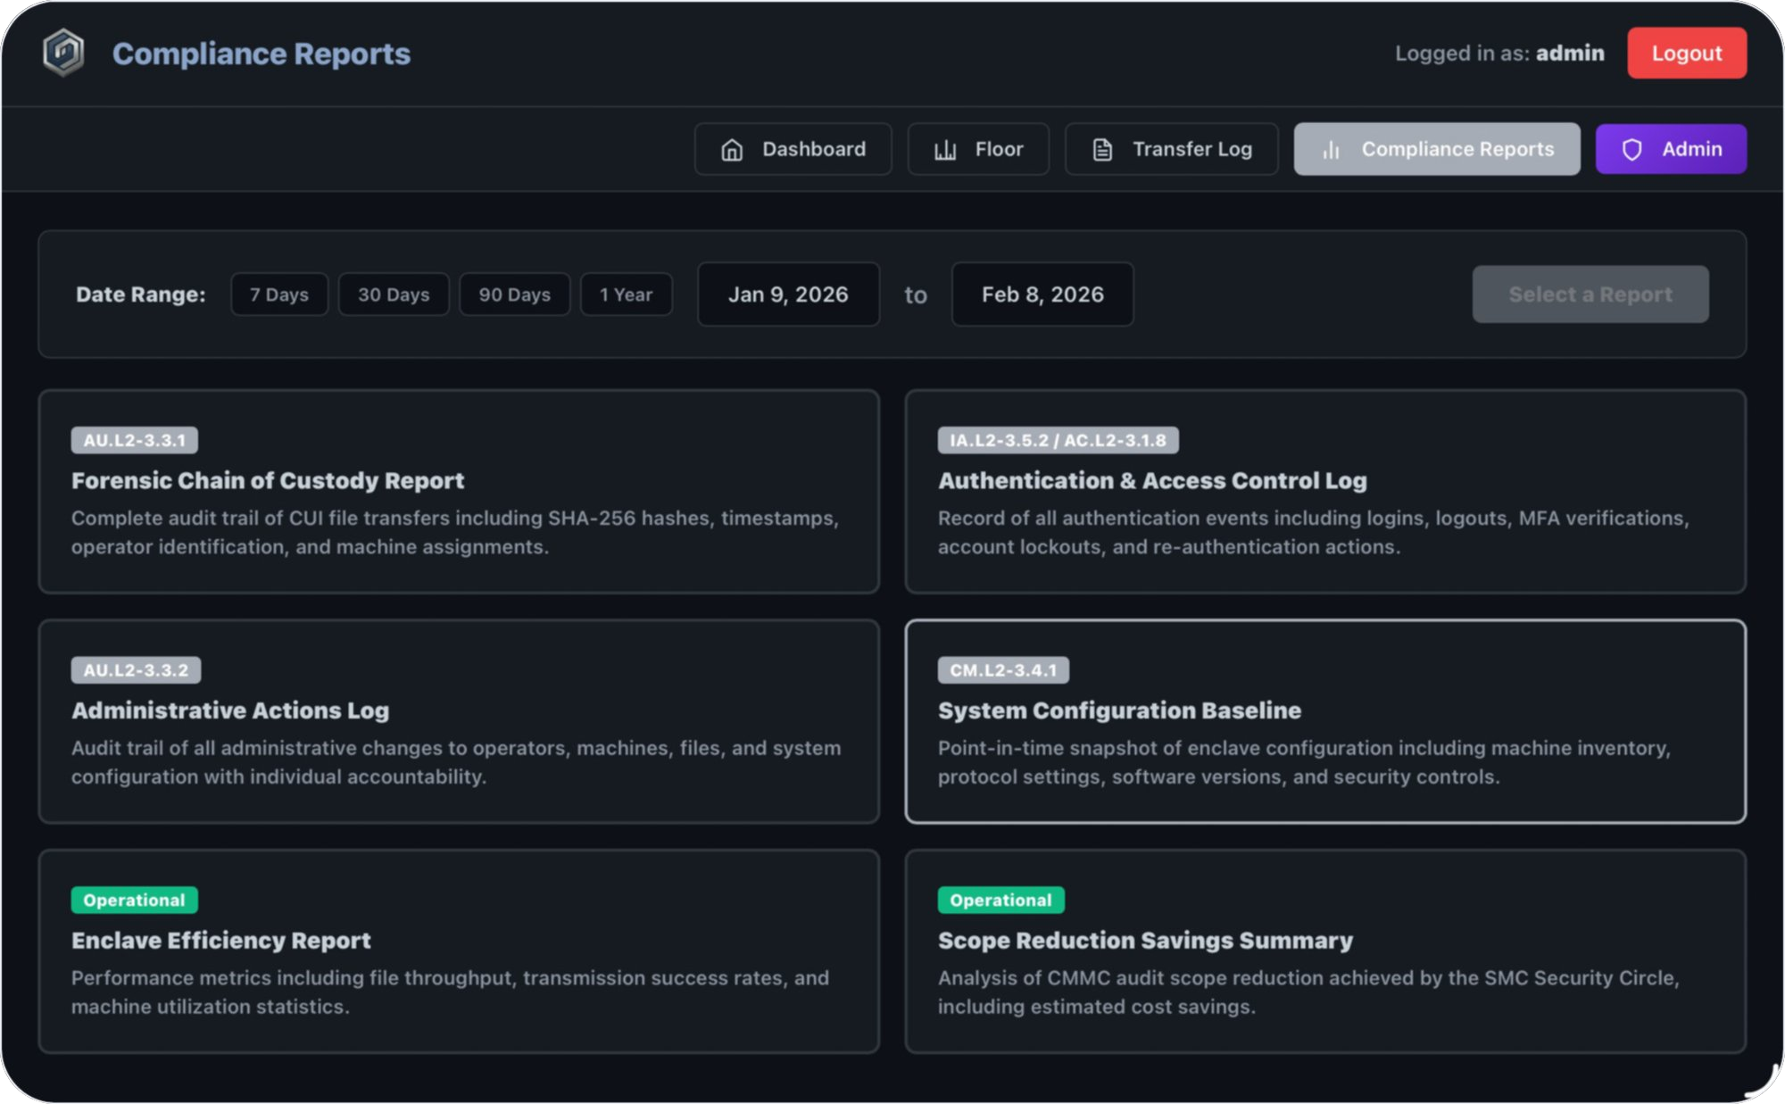Click the Select a Report button
Screen dimensions: 1785x1104
tap(1590, 295)
